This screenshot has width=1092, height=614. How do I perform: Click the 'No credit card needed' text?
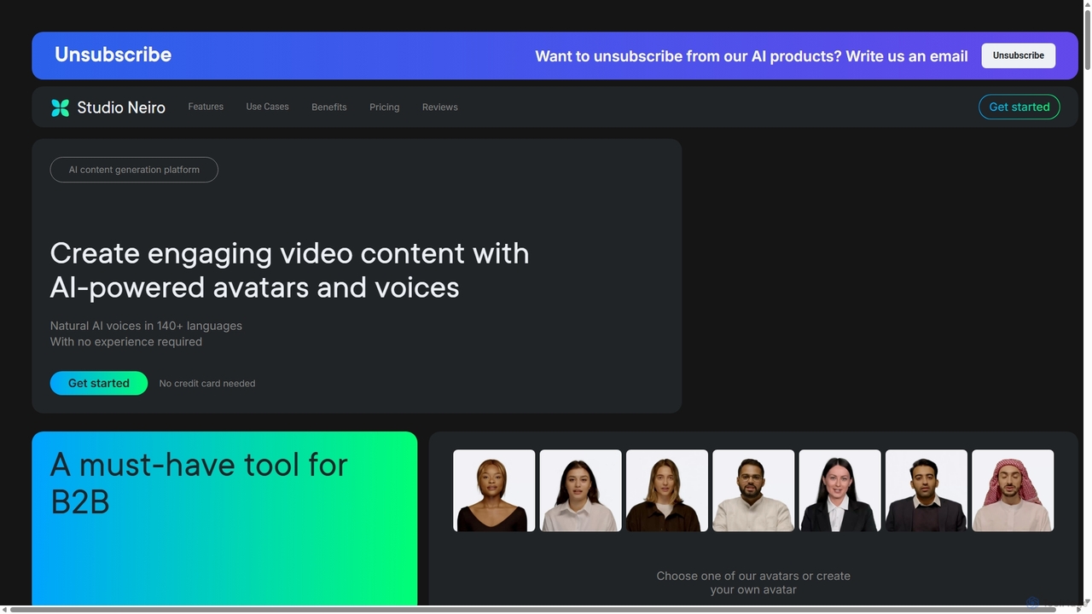207,384
